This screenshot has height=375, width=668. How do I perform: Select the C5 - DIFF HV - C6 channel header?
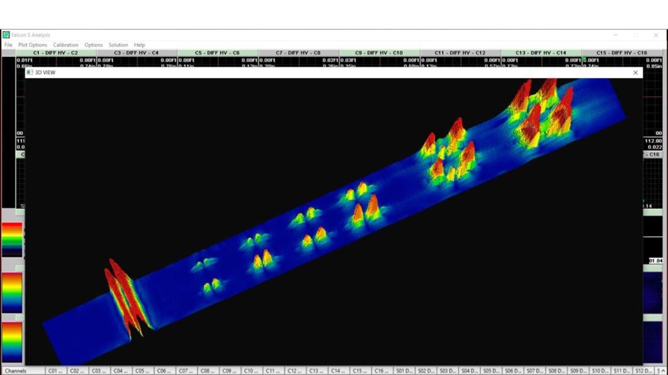217,53
